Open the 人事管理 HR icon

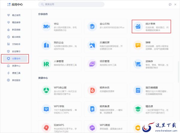pyautogui.click(x=46, y=64)
